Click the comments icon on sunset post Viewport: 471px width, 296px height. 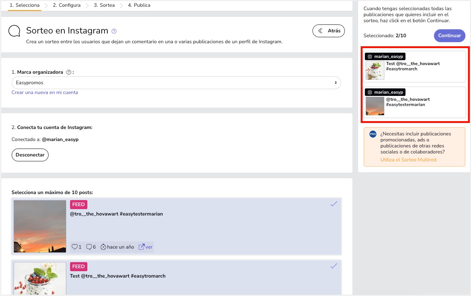[x=89, y=247]
